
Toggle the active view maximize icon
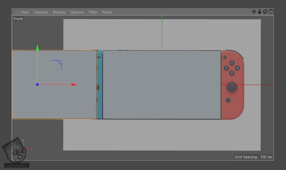tap(271, 12)
